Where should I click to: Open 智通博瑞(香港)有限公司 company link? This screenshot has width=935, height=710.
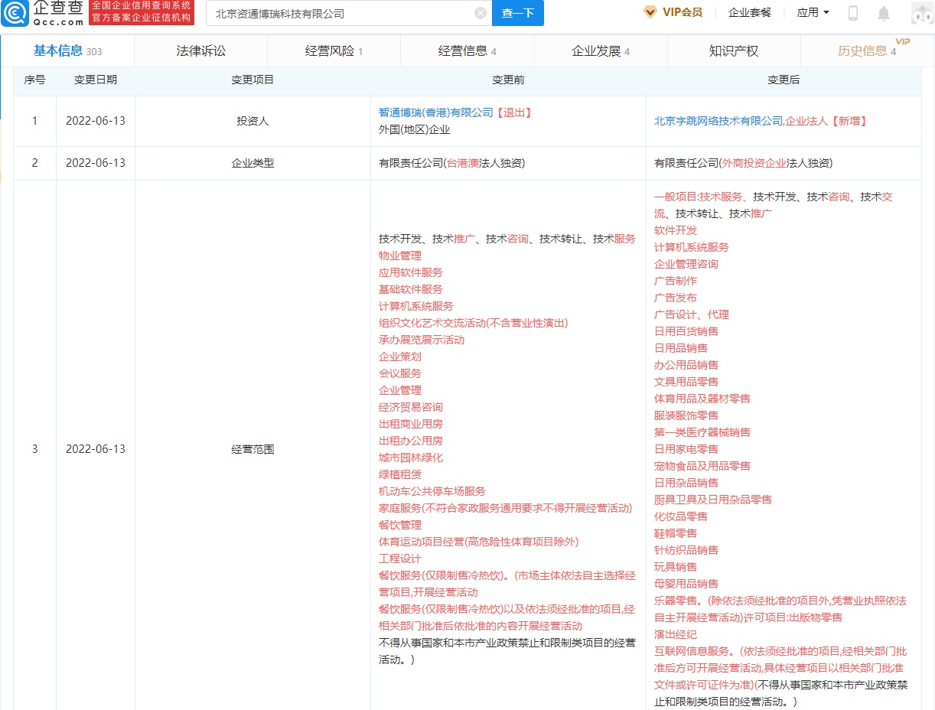click(x=436, y=112)
